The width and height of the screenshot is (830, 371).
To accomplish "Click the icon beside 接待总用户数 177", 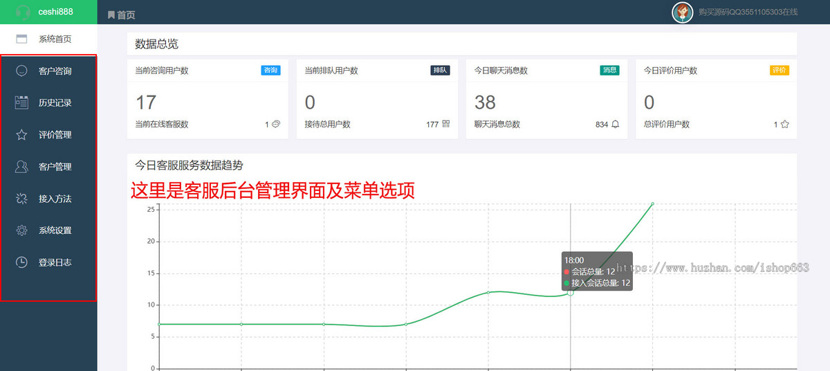I will [x=446, y=125].
